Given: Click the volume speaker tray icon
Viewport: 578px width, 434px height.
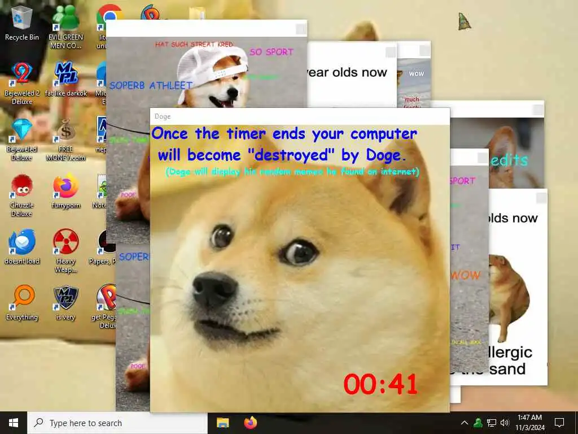Looking at the screenshot, I should click(505, 423).
